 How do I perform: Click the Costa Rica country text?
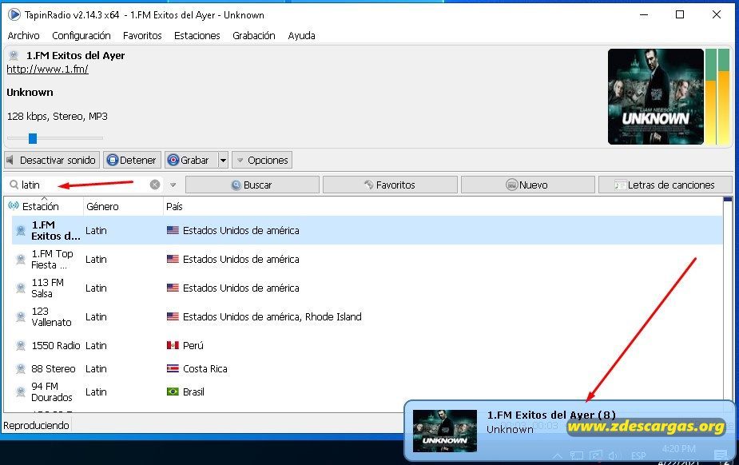click(x=205, y=368)
